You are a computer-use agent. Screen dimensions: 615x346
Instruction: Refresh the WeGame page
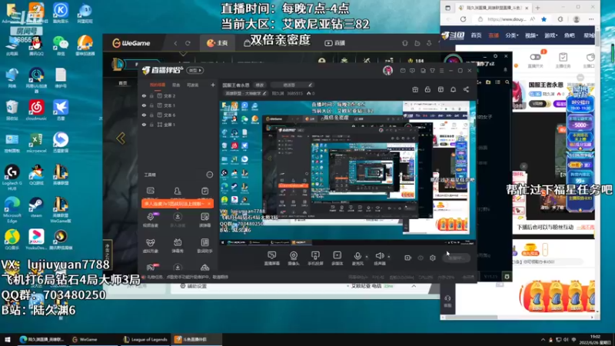click(188, 43)
